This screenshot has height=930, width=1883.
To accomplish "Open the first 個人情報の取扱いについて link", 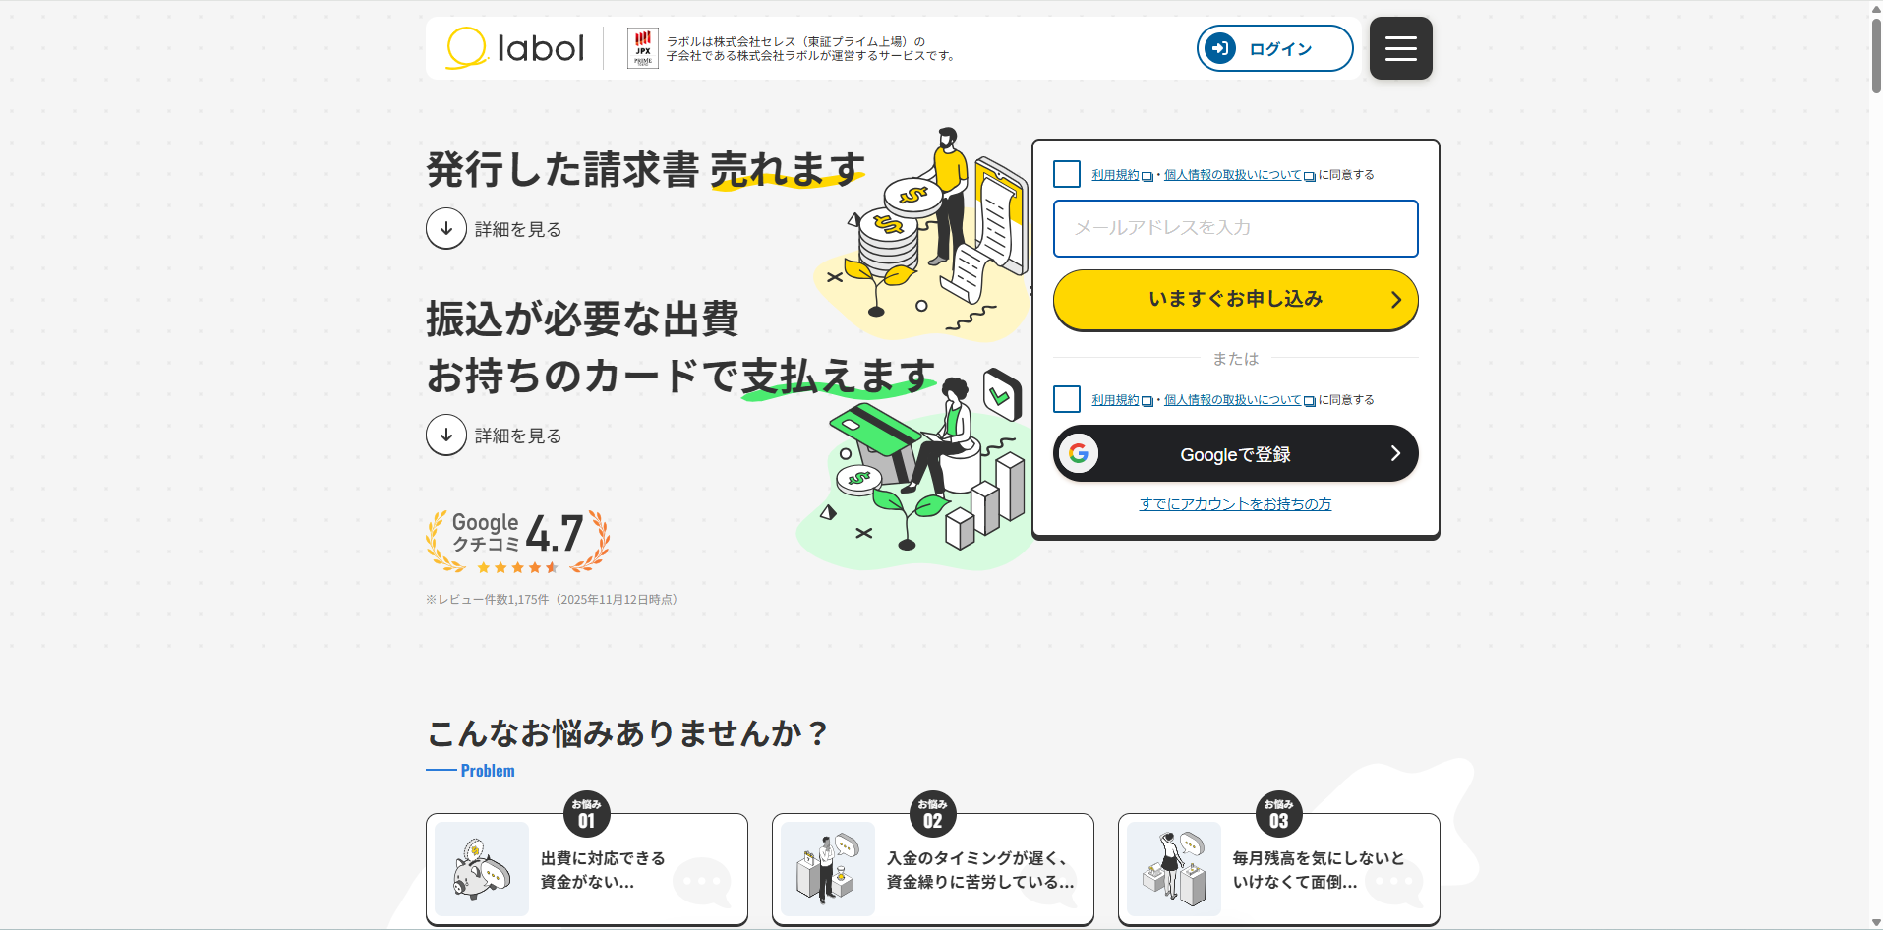I will click(x=1232, y=175).
